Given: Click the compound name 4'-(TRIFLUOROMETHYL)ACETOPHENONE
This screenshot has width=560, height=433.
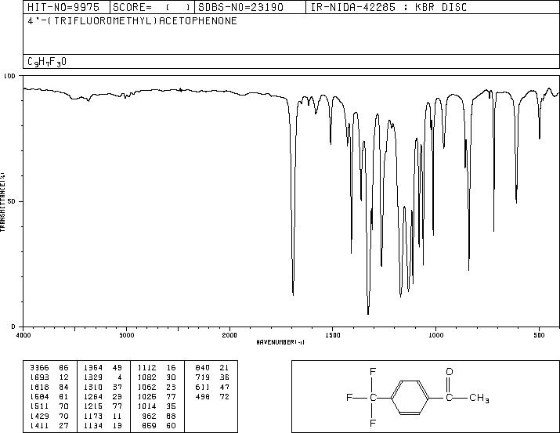Looking at the screenshot, I should click(132, 20).
